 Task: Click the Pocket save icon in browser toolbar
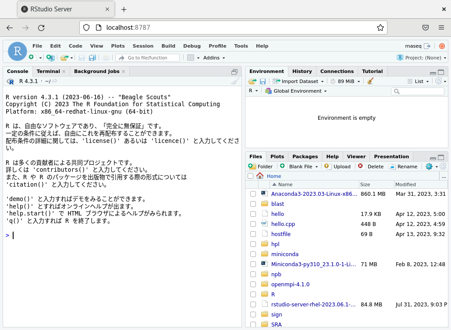point(426,28)
